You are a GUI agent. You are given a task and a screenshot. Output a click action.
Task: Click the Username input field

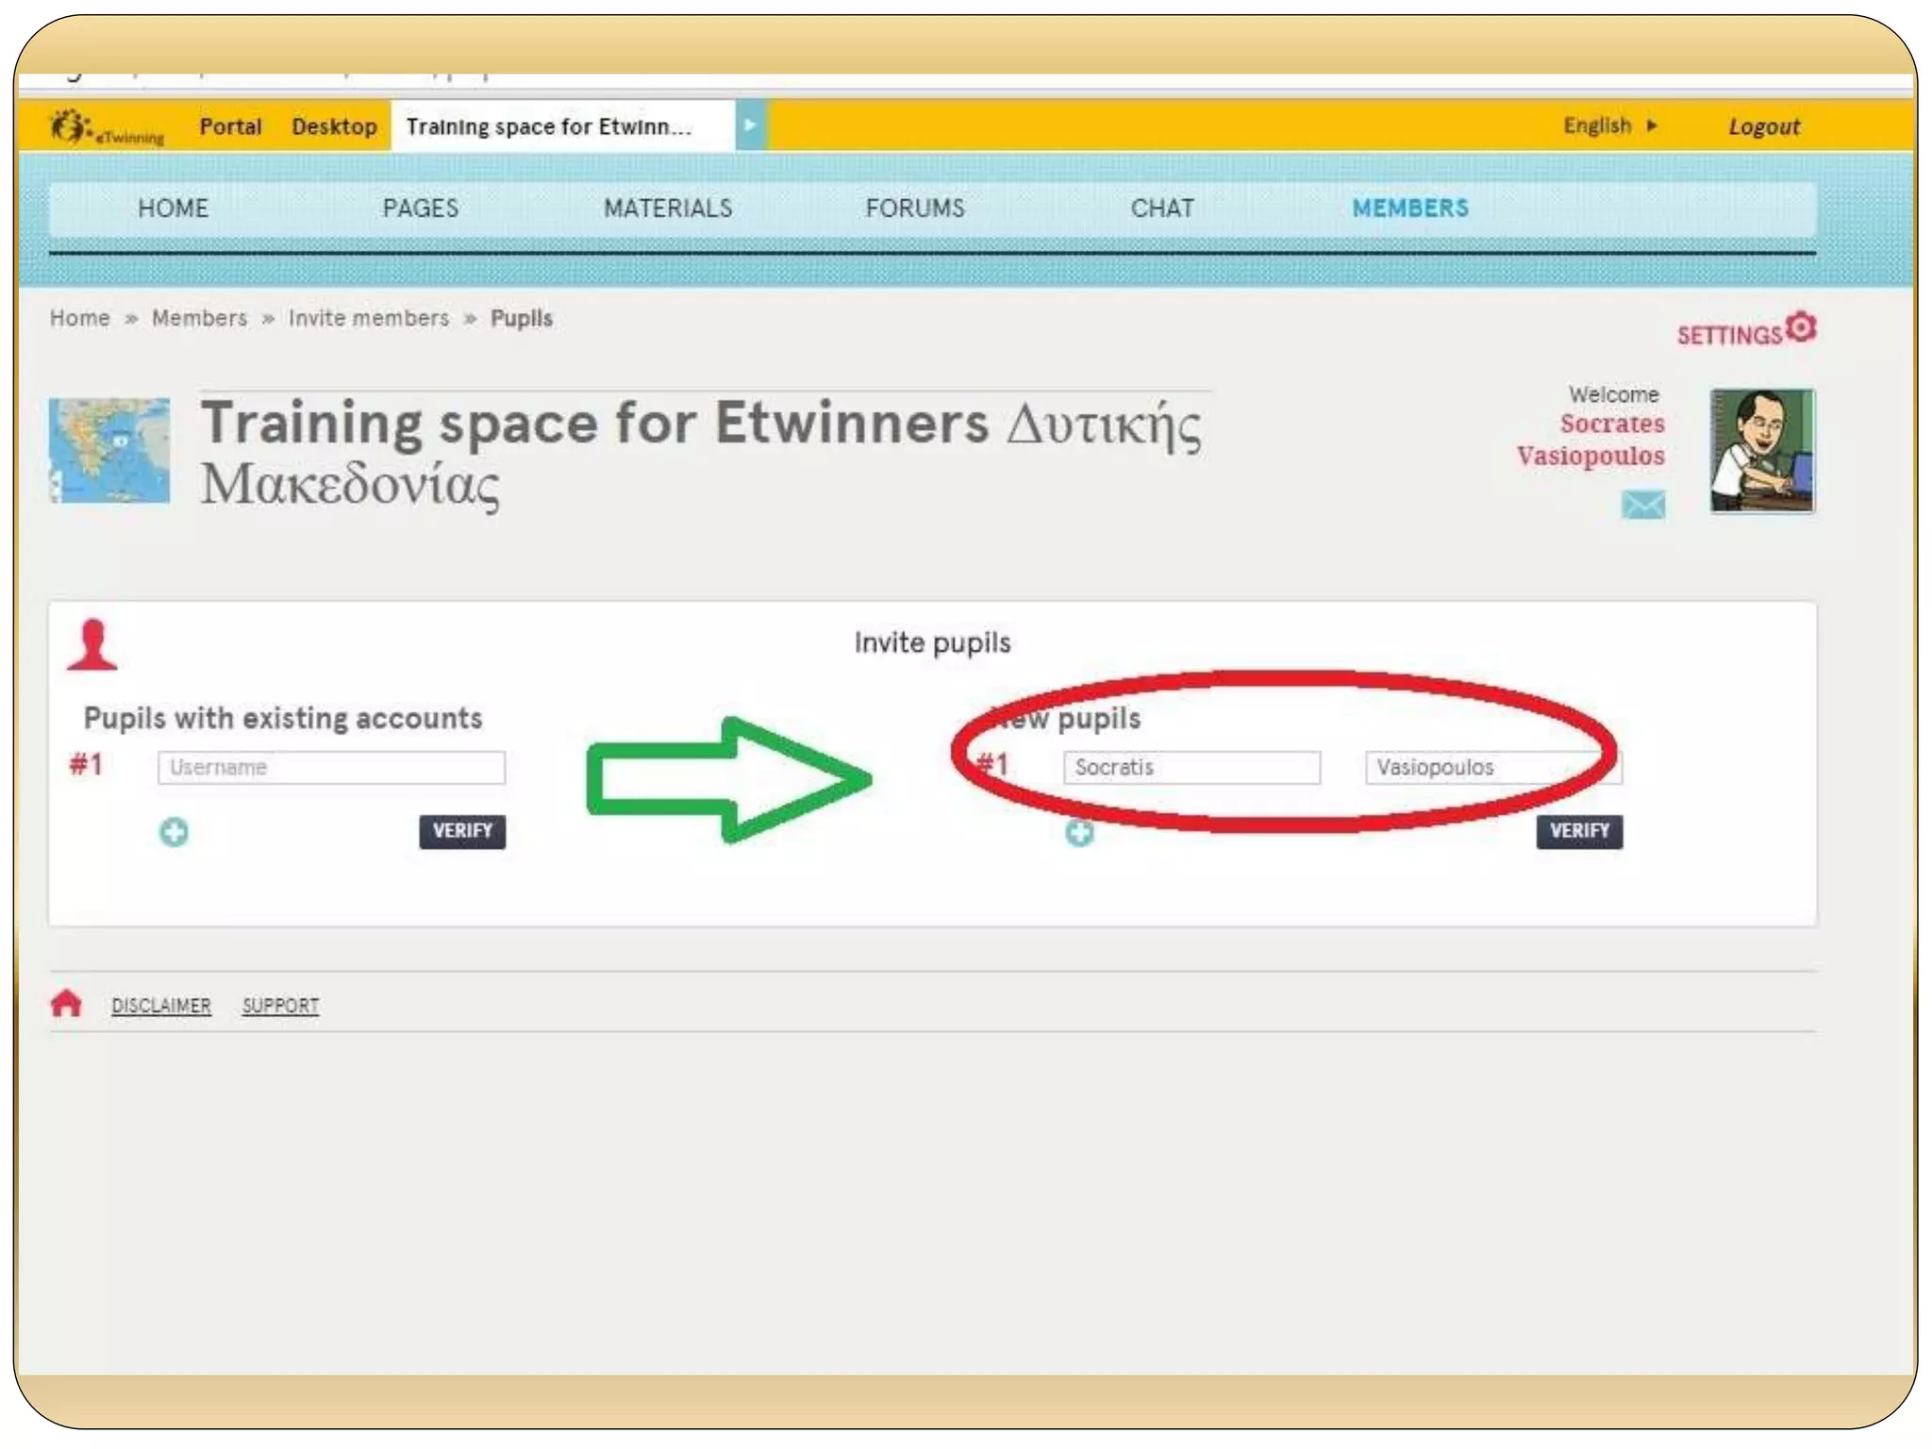click(x=331, y=767)
